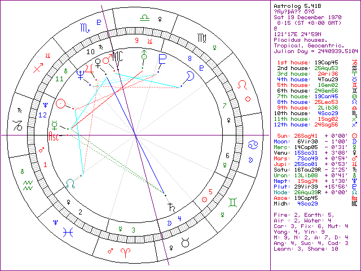Screen dimensions: 361x271
Task: Select the Pluto glyph inside the chart wheel
Action: click(x=162, y=59)
